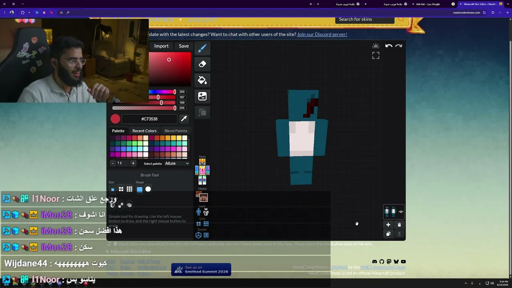The image size is (512, 288).
Task: Choose the three-by-three brush size
Action: (130, 189)
